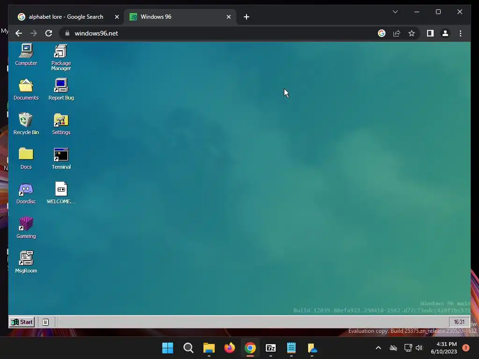Show hidden system tray icons
This screenshot has height=359, width=479.
pos(378,348)
